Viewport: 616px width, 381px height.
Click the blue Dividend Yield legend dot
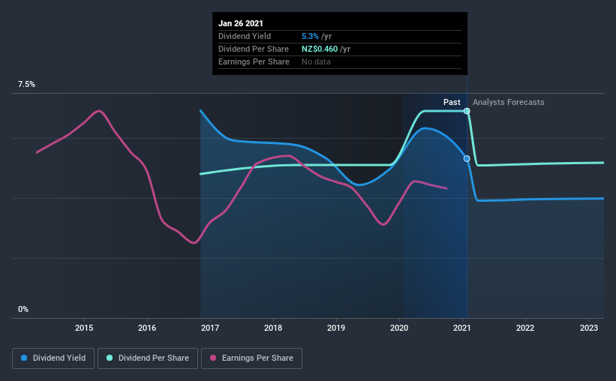(24, 358)
